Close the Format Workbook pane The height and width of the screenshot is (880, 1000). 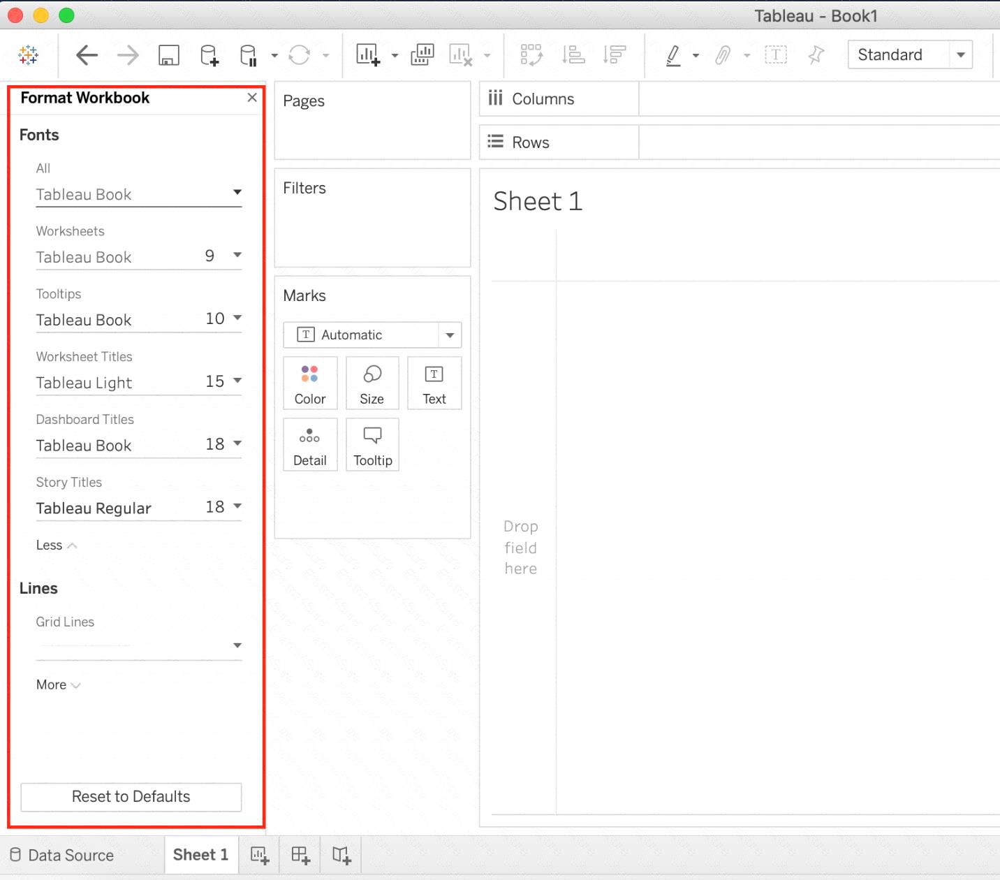click(252, 98)
